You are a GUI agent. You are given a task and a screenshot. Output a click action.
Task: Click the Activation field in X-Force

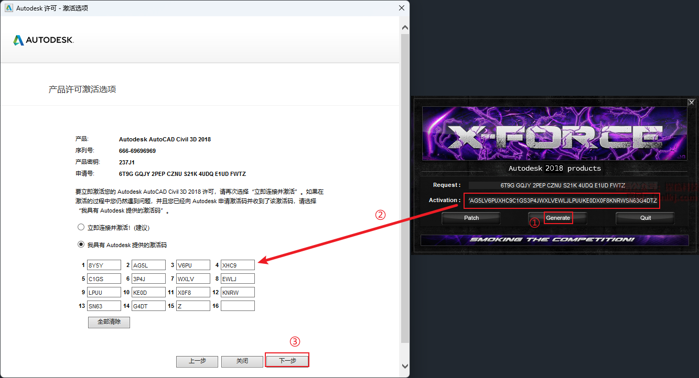pyautogui.click(x=562, y=201)
